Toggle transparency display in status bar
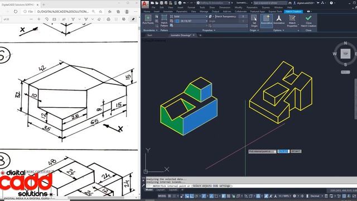The height and width of the screenshot is (201, 357). coord(228,196)
